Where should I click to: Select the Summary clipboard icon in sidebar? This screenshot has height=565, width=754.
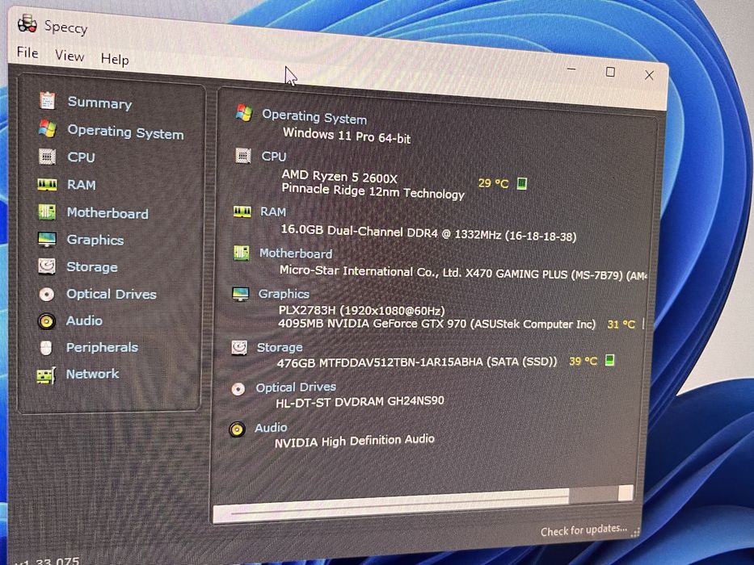point(47,100)
